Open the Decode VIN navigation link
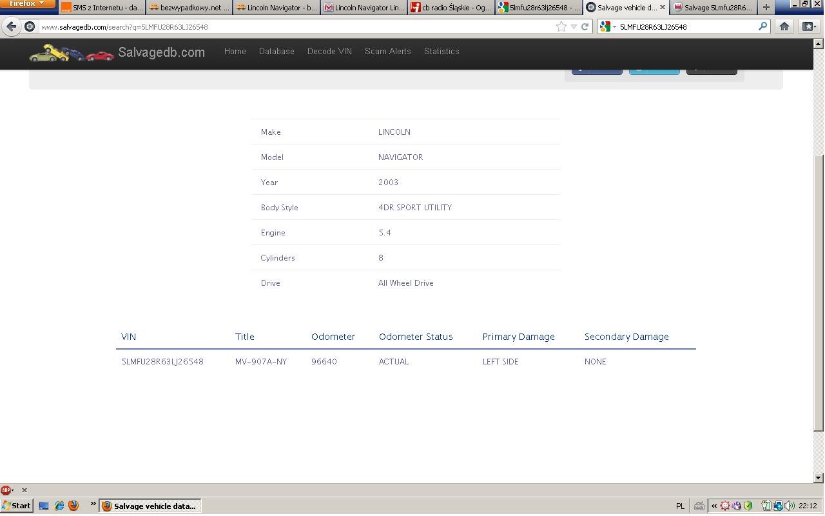The image size is (825, 516). [329, 52]
